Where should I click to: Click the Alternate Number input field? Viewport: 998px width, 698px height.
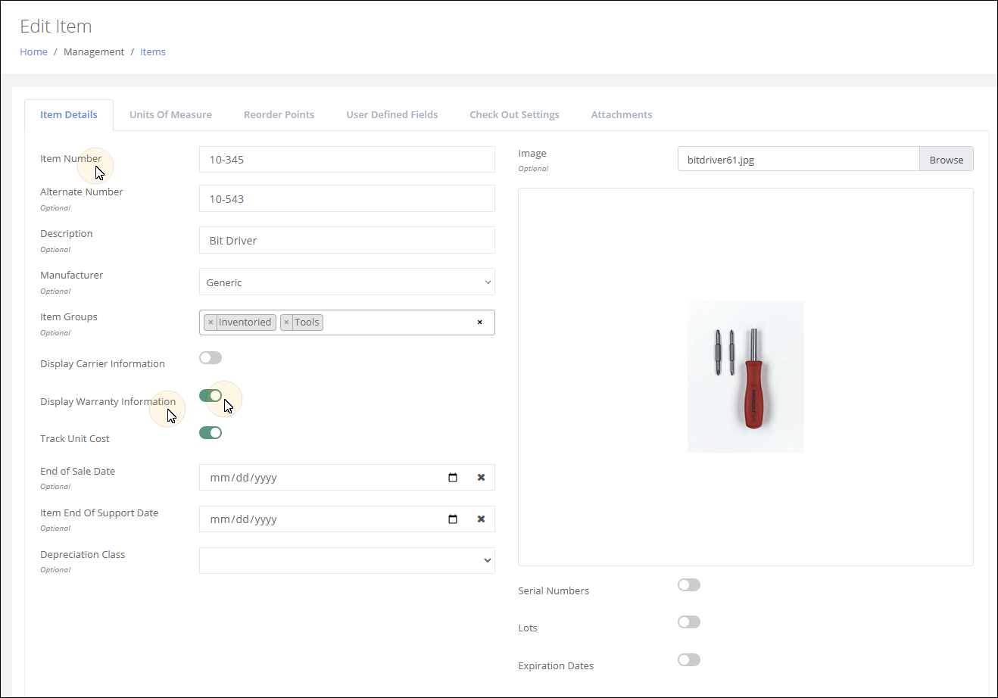tap(347, 199)
